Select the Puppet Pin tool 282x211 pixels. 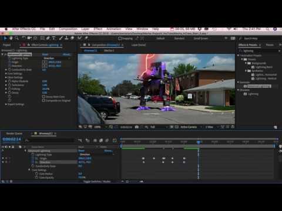tap(86, 38)
